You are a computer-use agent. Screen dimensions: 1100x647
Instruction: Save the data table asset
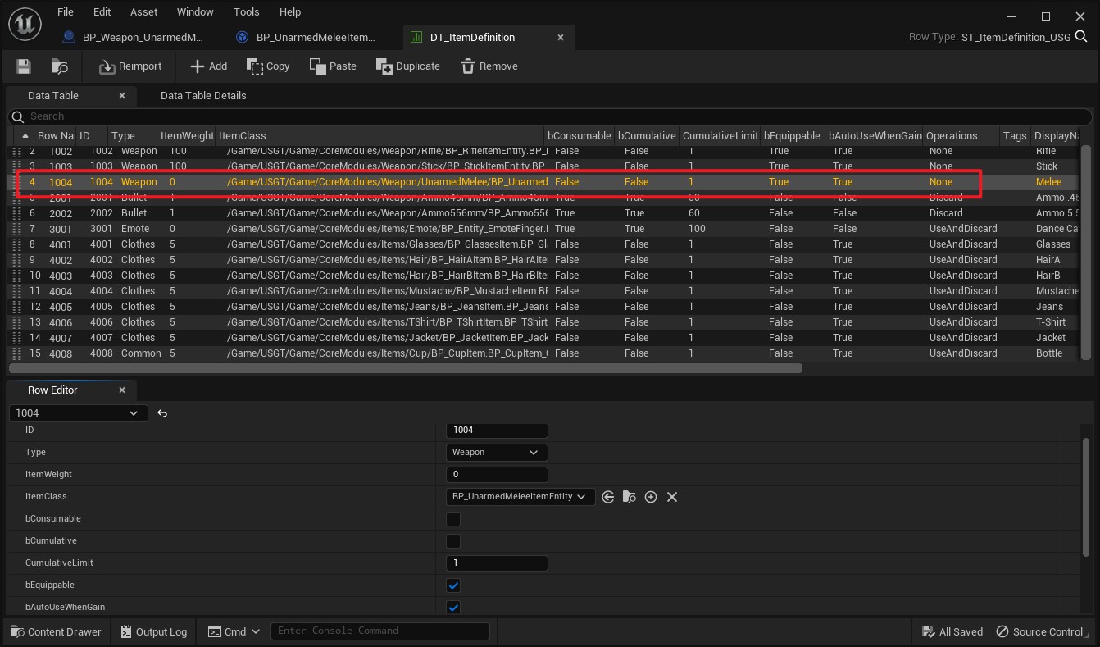tap(24, 66)
